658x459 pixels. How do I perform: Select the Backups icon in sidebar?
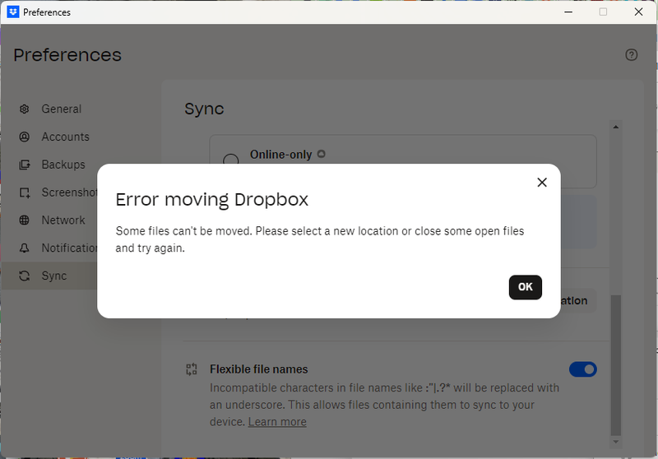click(x=25, y=165)
